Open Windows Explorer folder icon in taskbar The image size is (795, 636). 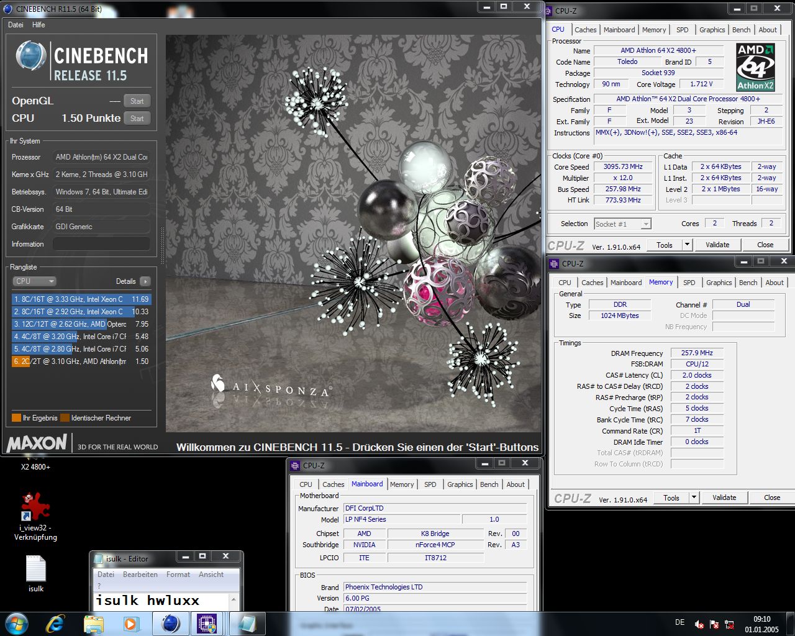(93, 624)
